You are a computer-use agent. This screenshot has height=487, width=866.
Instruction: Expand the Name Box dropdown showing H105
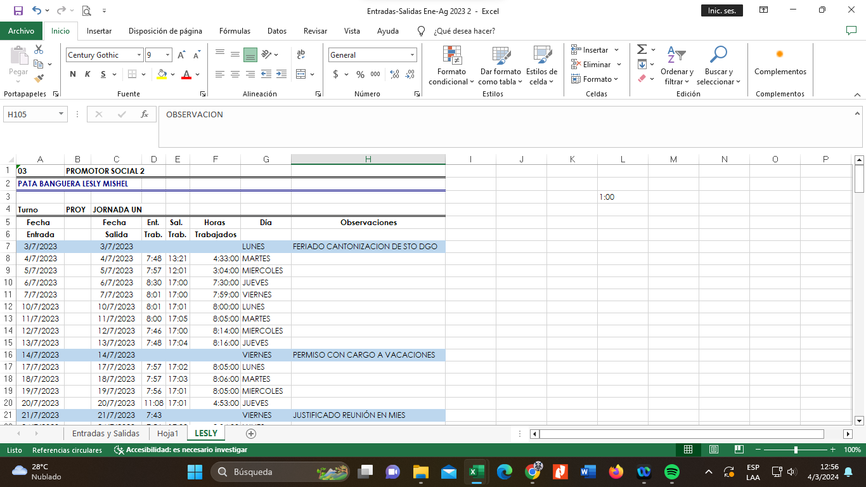(61, 115)
